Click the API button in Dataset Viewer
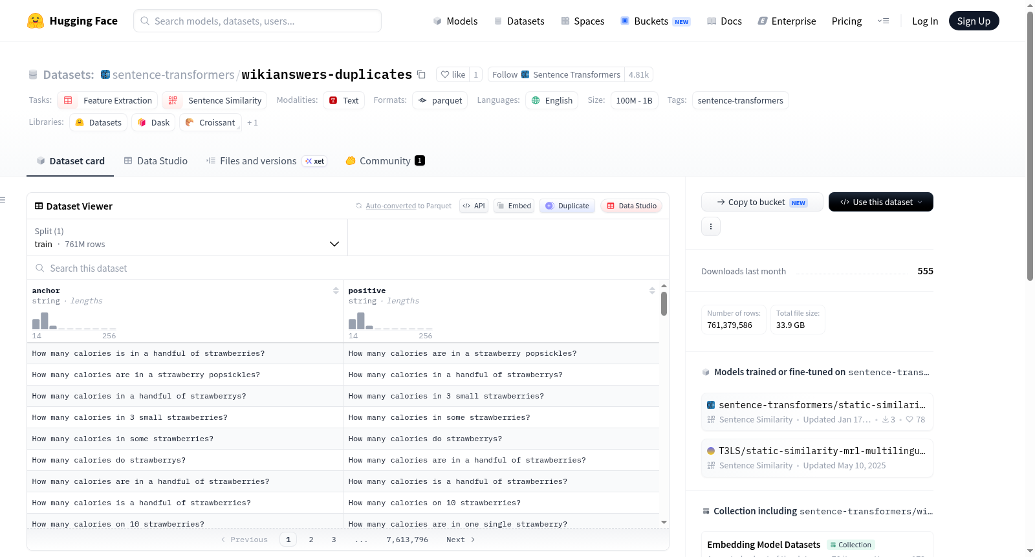 click(x=474, y=206)
